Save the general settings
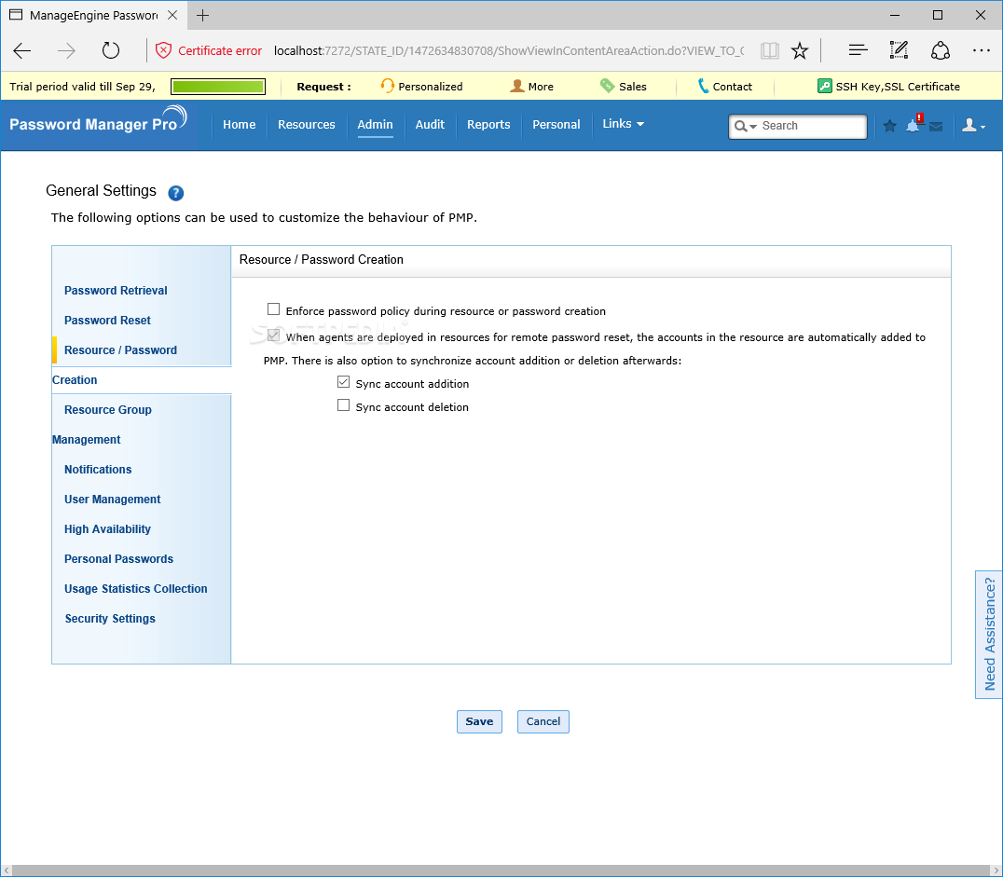1003x877 pixels. tap(479, 721)
